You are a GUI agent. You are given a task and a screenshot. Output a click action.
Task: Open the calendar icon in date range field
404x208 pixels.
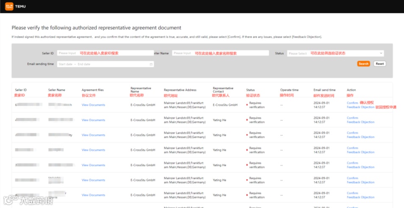[151, 64]
